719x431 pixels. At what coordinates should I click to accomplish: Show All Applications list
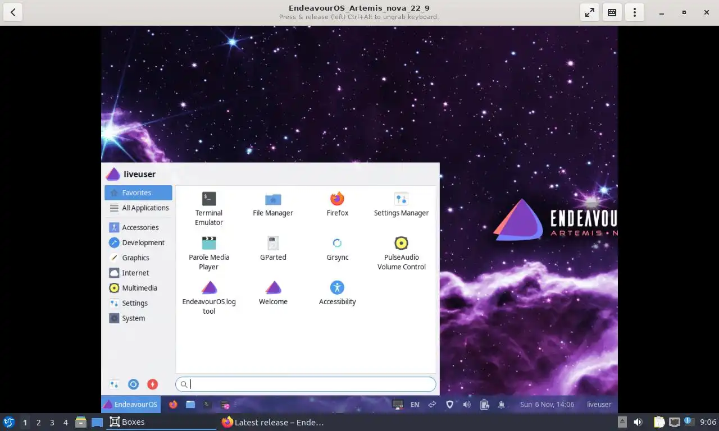pyautogui.click(x=138, y=208)
